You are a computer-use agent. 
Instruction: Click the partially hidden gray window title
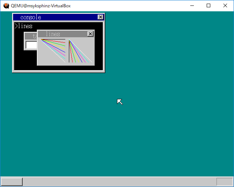point(31,36)
